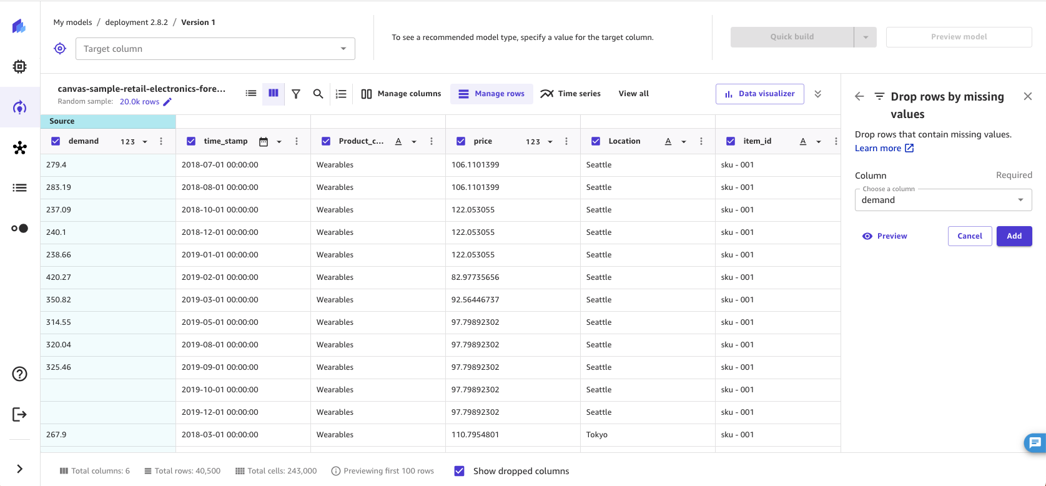Open the price data type dropdown arrow
The height and width of the screenshot is (486, 1046).
(x=550, y=142)
